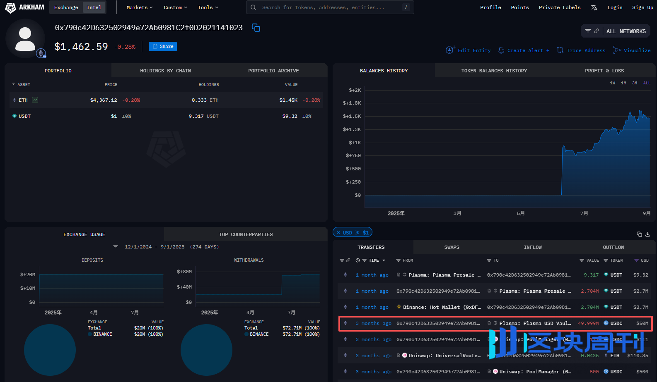Open the Tools dropdown menu
657x382 pixels.
coord(208,7)
